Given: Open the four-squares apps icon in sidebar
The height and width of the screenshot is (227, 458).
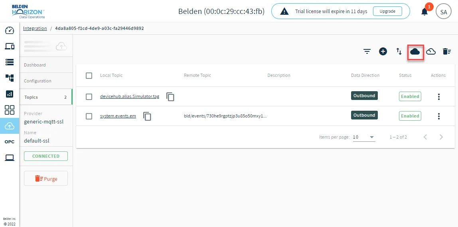Looking at the screenshot, I should point(10,110).
